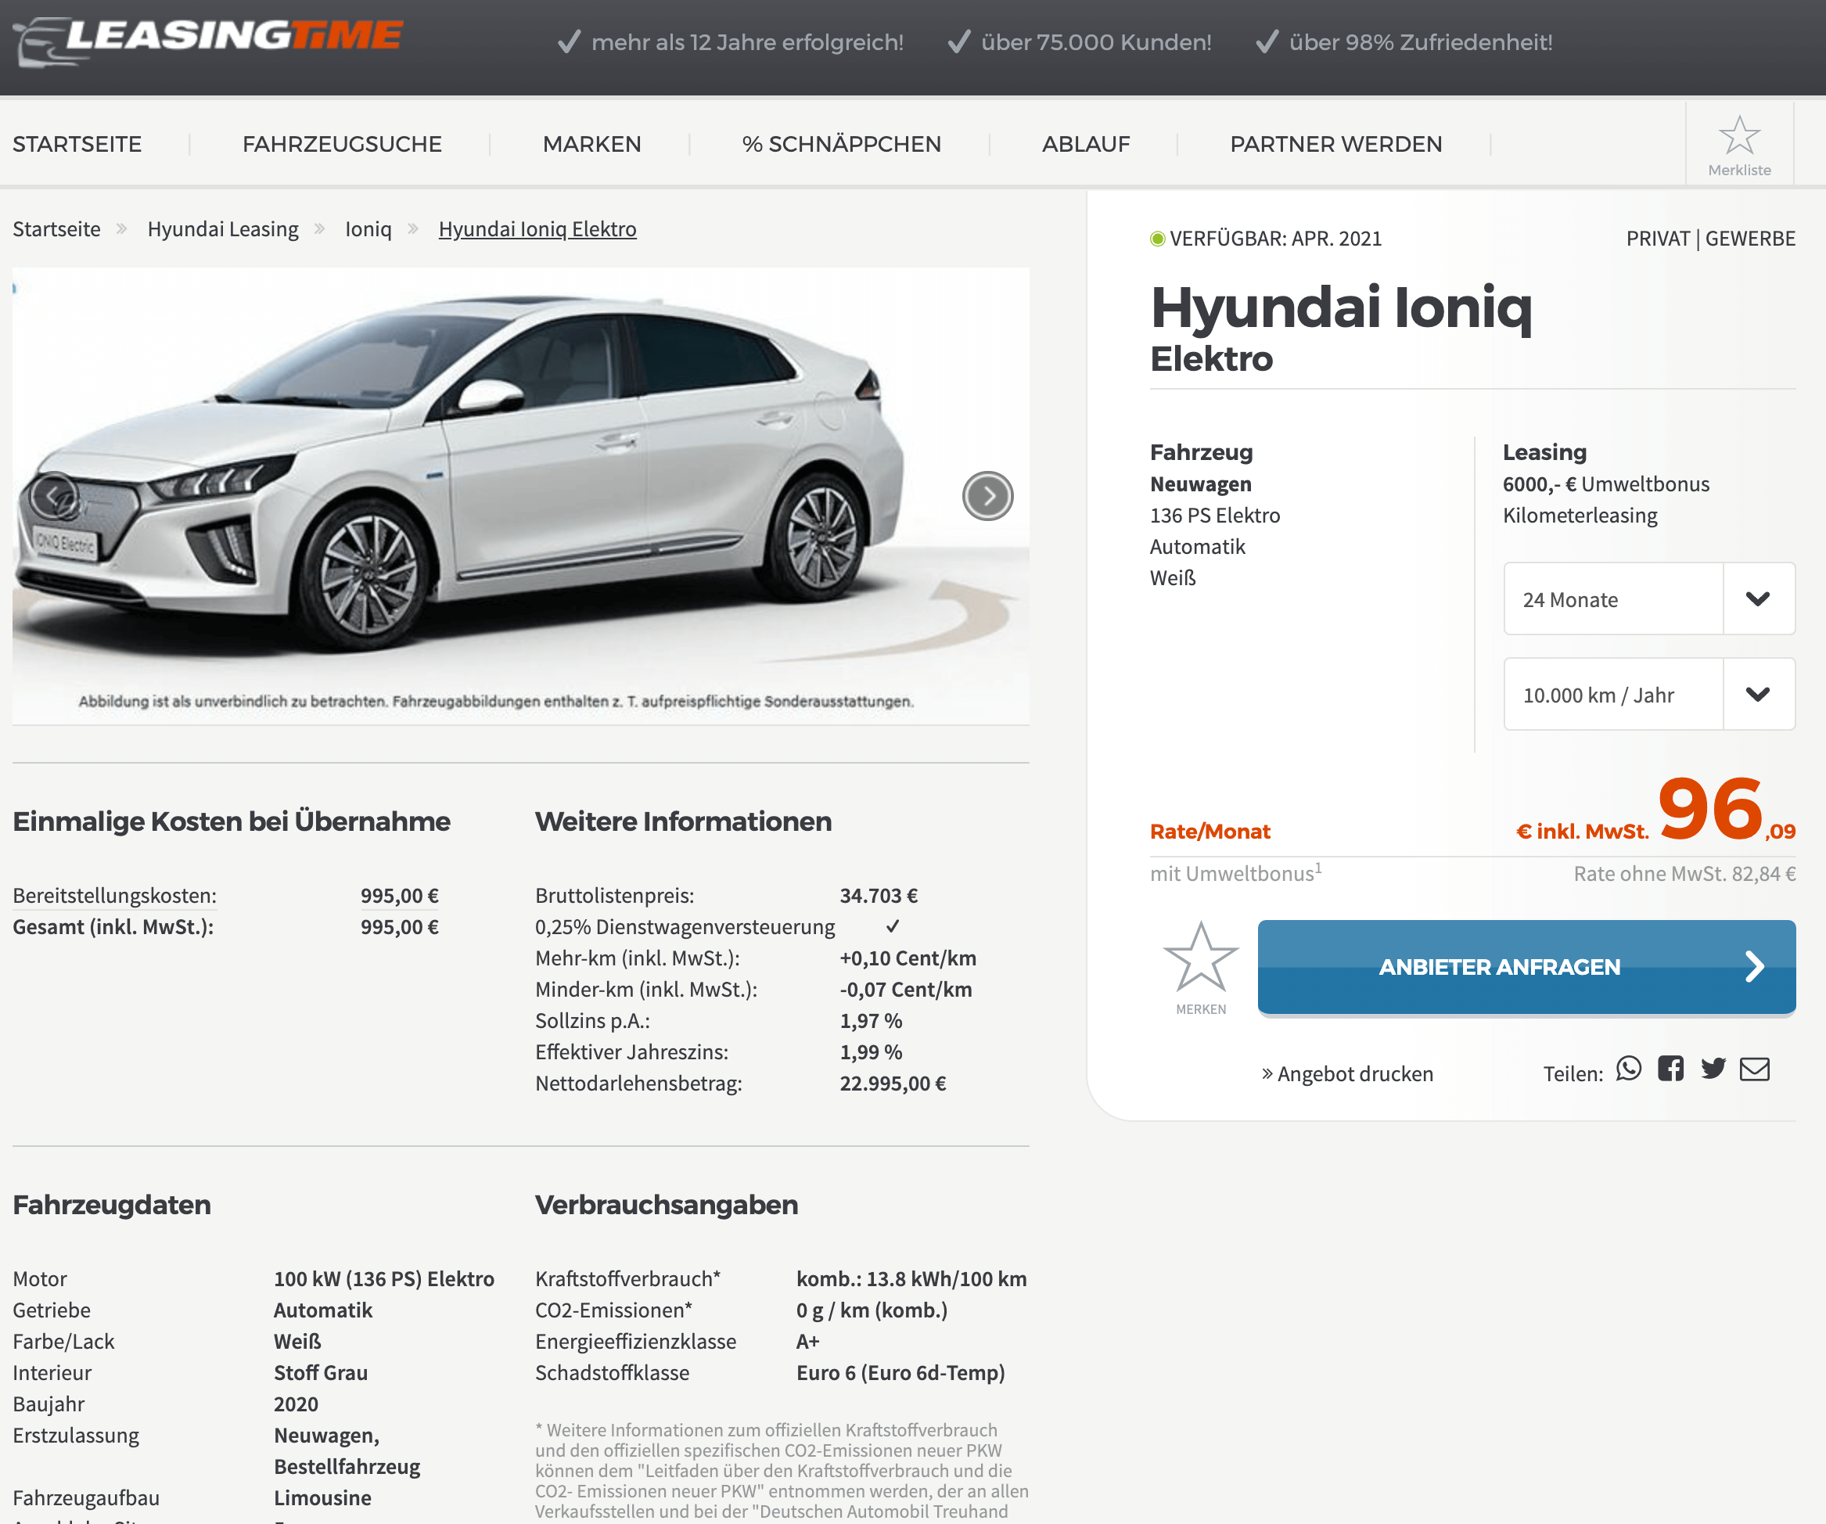This screenshot has width=1826, height=1524.
Task: Open PARTNER WERDEN menu item
Action: coord(1335,144)
